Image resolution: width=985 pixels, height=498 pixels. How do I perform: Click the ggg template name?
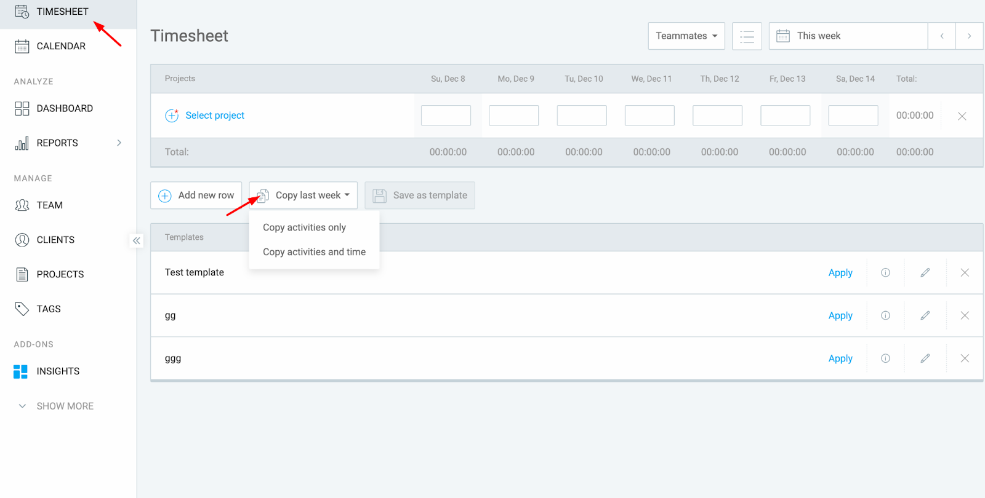(173, 359)
